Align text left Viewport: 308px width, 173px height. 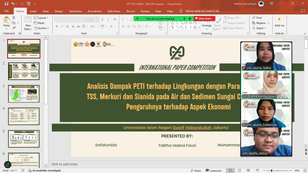123,26
